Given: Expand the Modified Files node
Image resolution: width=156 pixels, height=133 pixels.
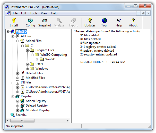Looking at the screenshot, I should pyautogui.click(x=18, y=78).
